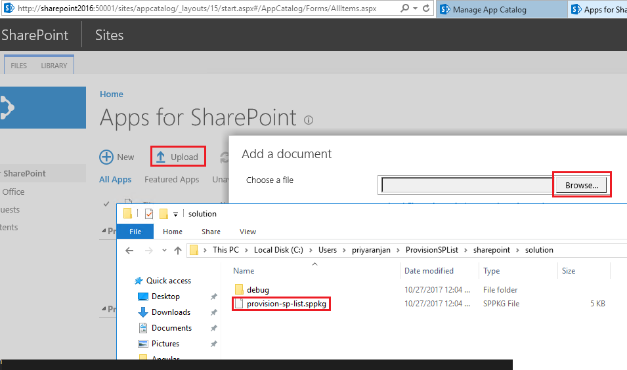The image size is (627, 370).
Task: Click priyaranjan in the breadcrumb path
Action: (371, 250)
